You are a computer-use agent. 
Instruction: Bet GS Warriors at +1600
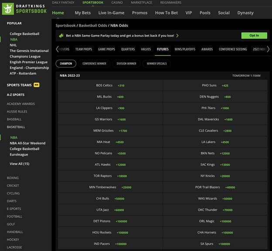click(110, 119)
